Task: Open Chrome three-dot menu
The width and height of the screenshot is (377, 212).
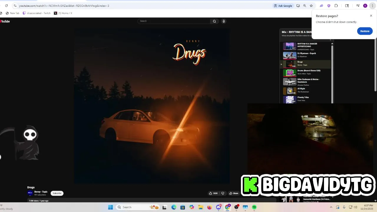Action: click(372, 6)
